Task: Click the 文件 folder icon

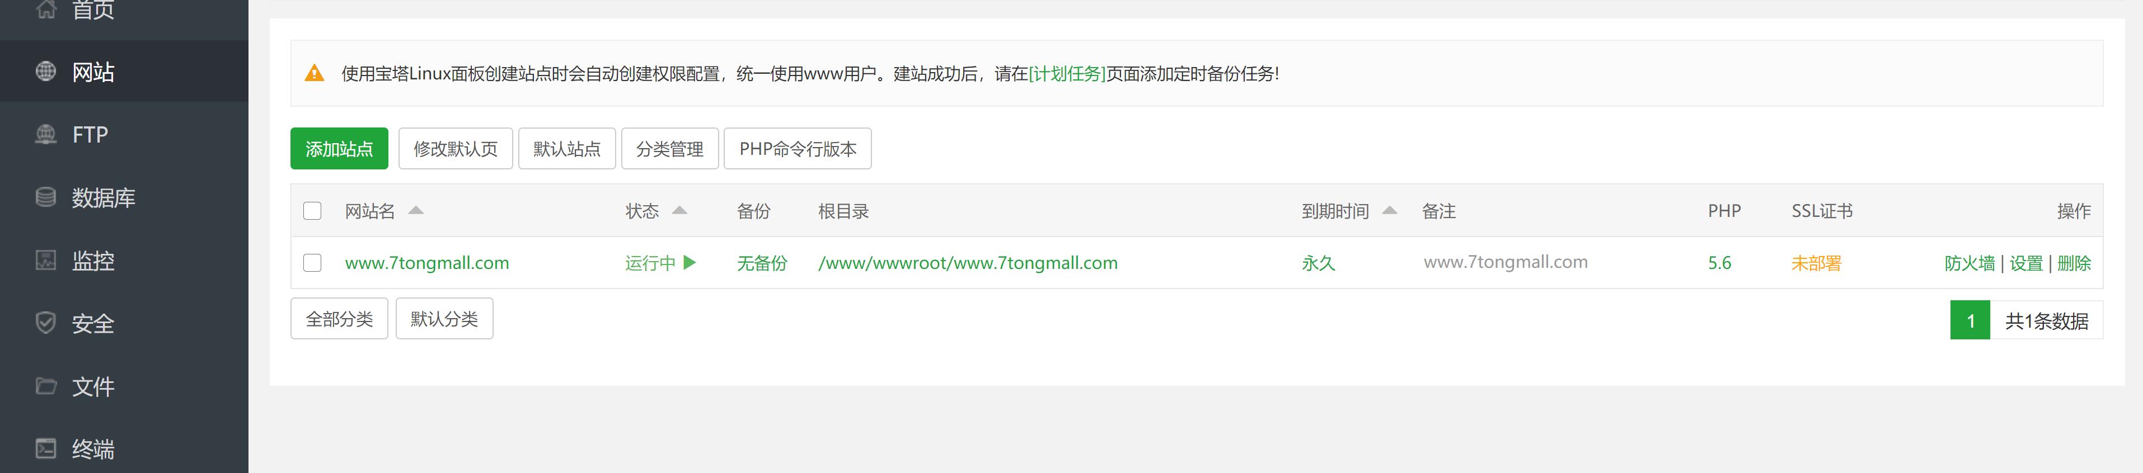Action: pos(46,386)
